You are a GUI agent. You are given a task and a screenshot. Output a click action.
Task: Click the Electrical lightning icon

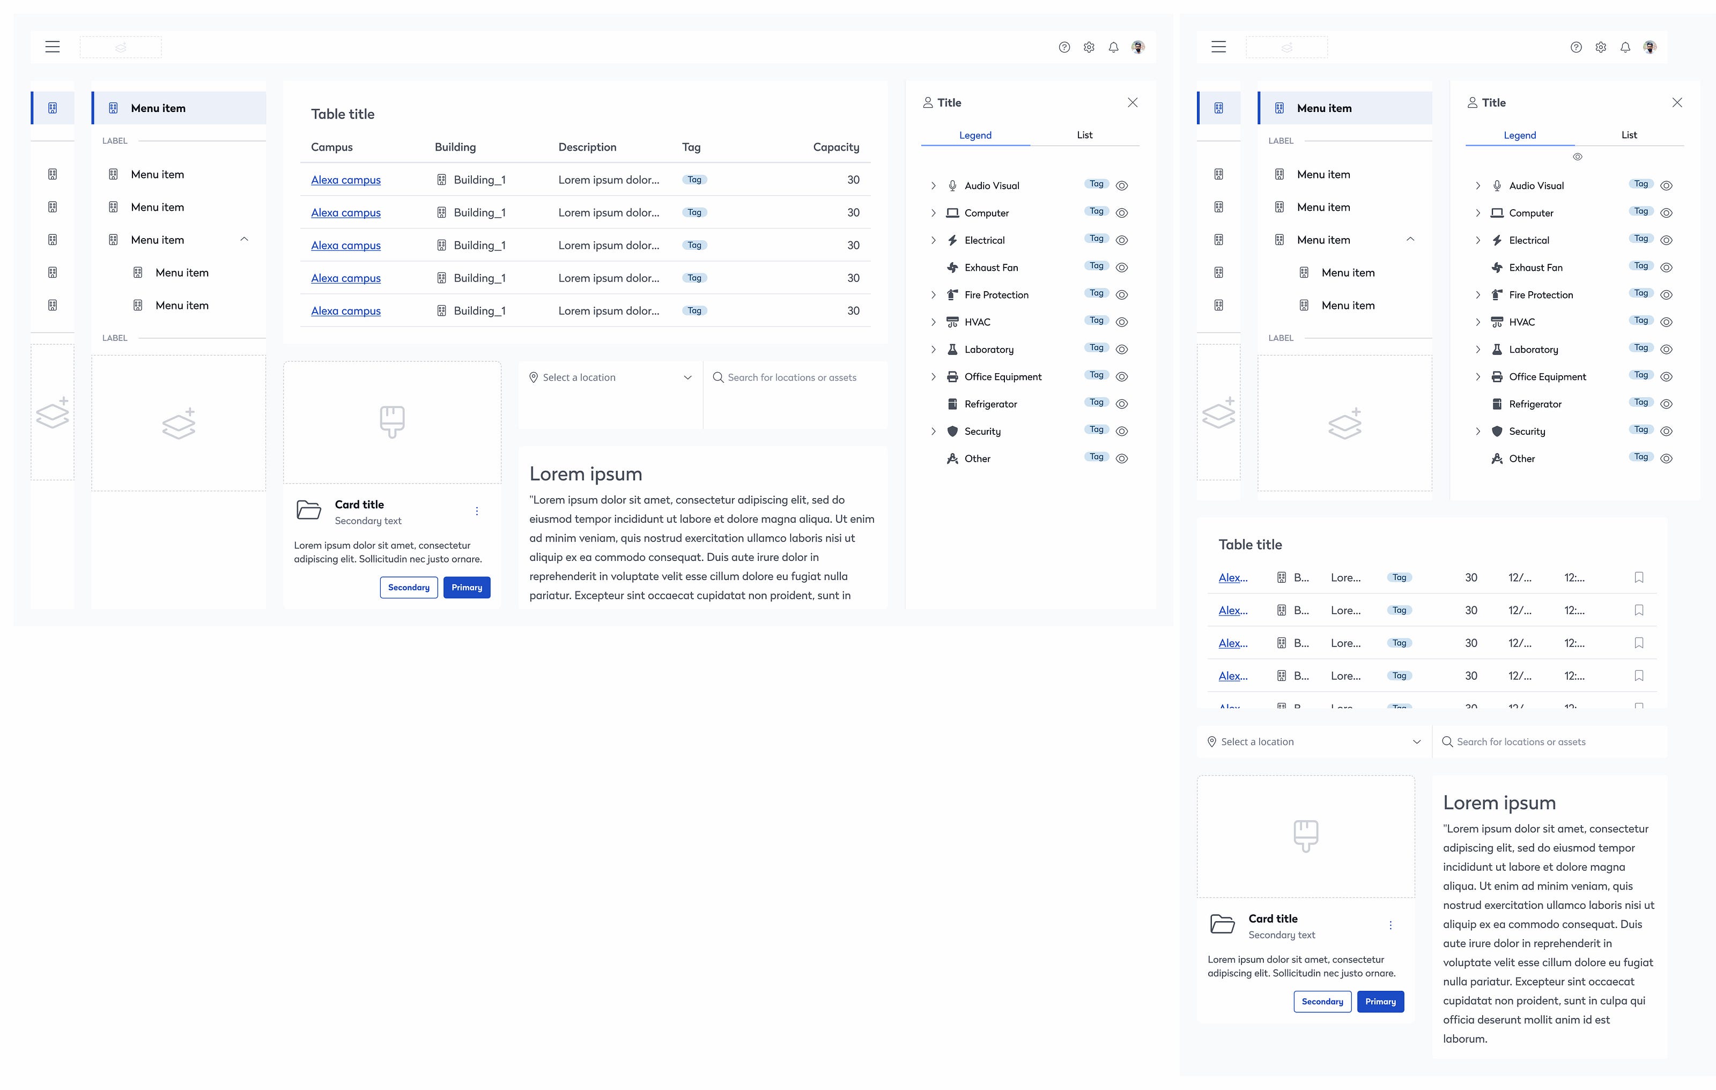coord(952,240)
